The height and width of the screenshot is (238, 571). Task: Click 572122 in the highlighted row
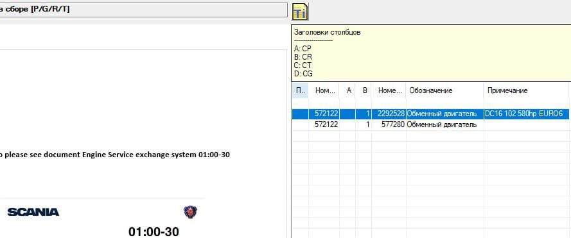click(x=324, y=114)
